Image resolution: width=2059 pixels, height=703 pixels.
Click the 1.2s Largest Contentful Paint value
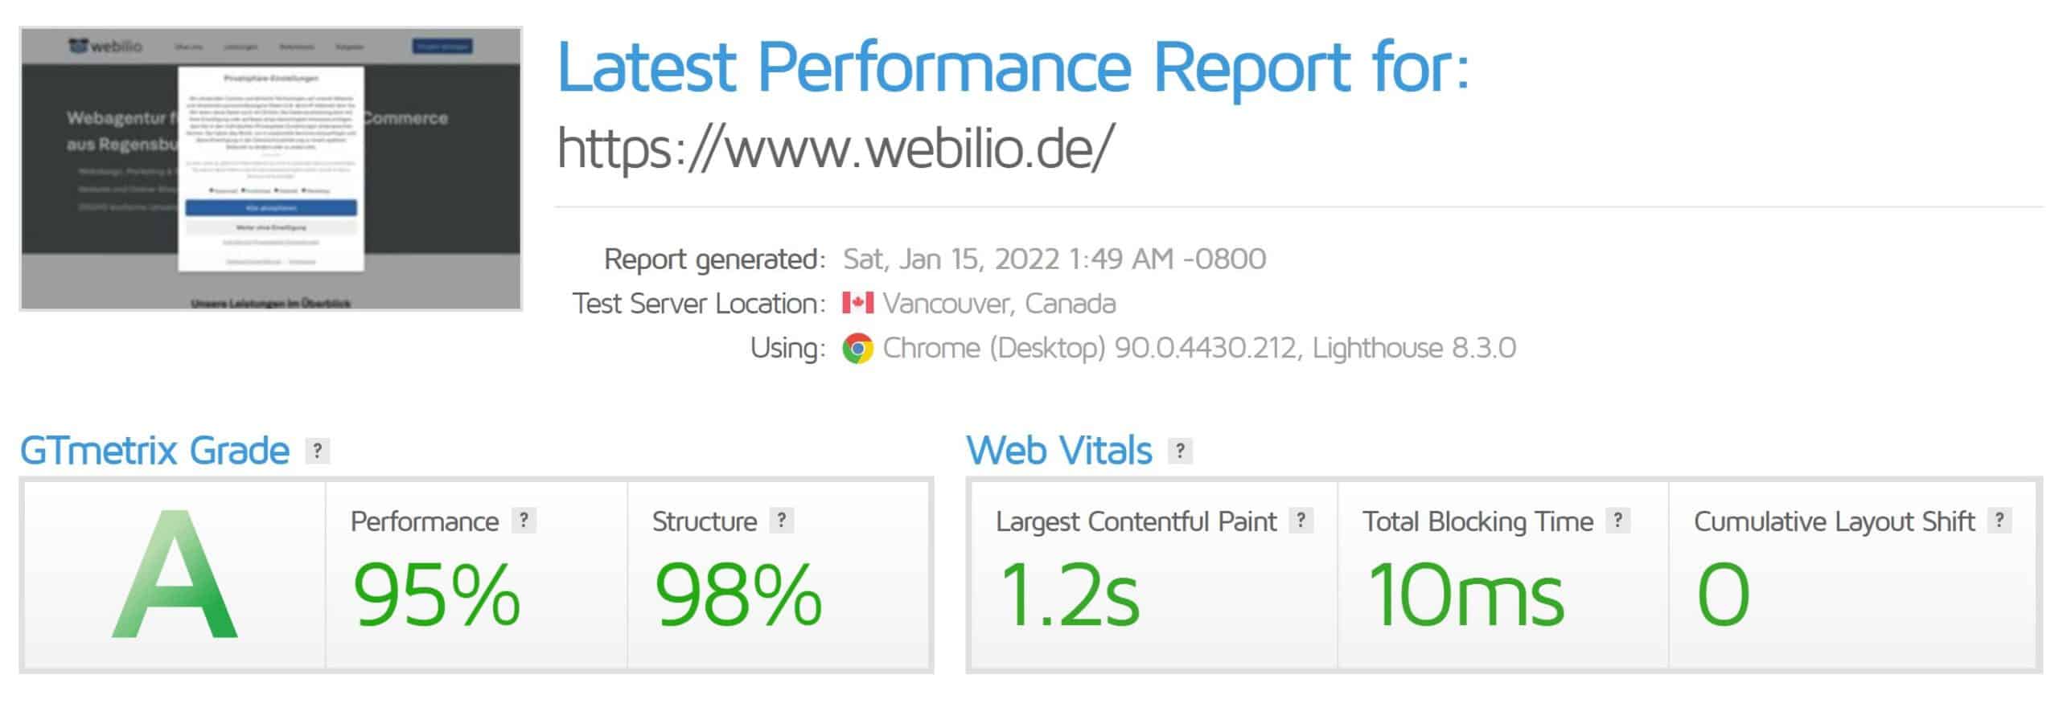(x=1069, y=595)
